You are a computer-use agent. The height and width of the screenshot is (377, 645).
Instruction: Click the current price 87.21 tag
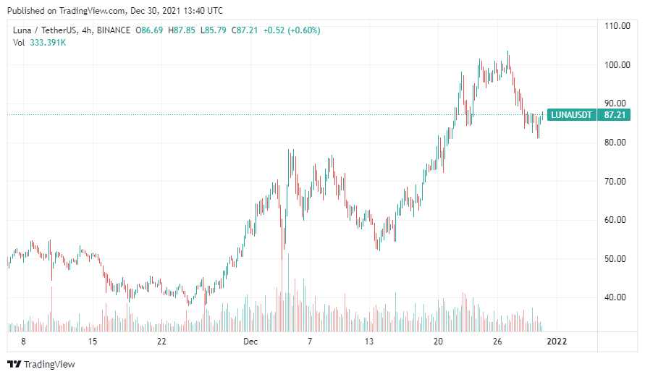pos(615,115)
